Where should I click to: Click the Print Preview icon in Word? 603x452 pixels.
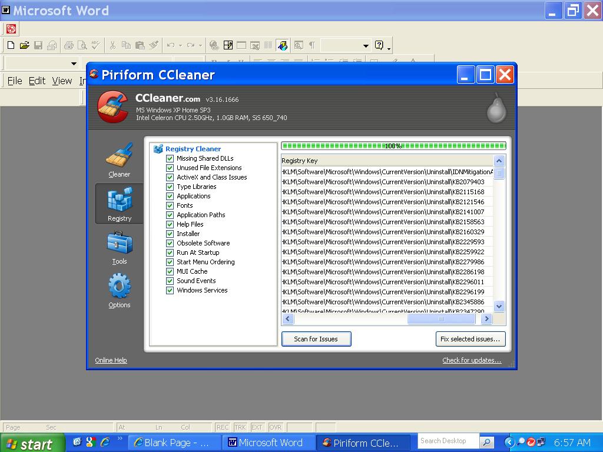(x=82, y=45)
